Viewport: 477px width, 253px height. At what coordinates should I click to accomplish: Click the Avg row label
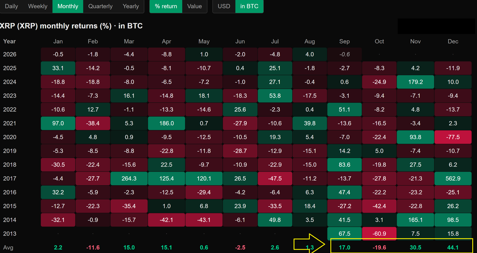pyautogui.click(x=8, y=248)
